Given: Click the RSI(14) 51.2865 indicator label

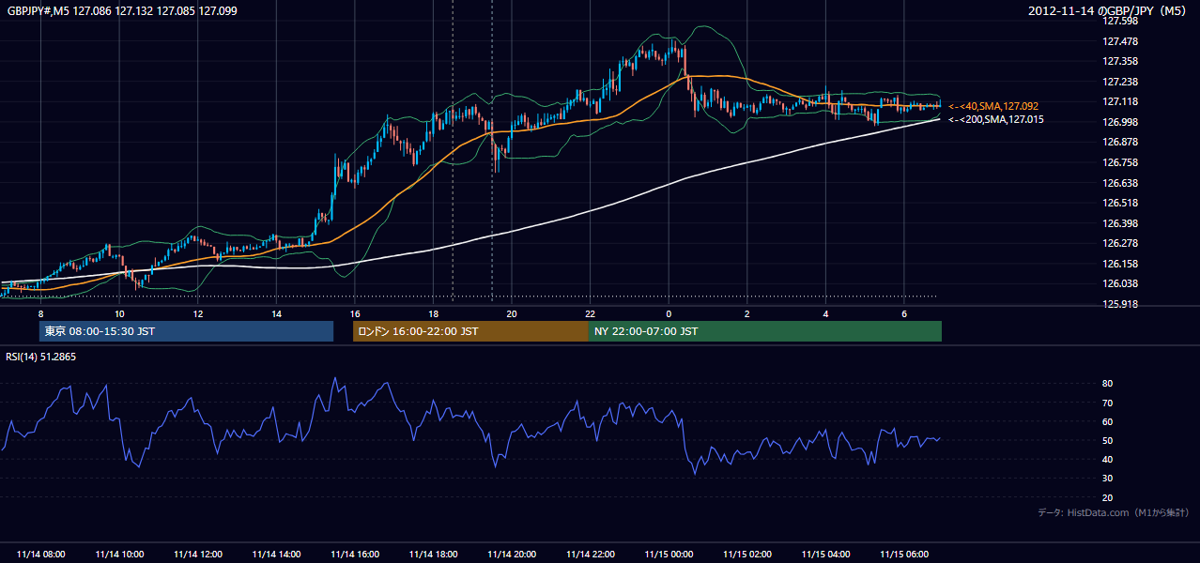Looking at the screenshot, I should [40, 357].
